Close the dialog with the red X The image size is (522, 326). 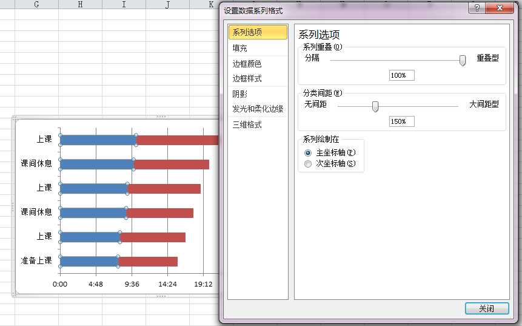click(x=500, y=8)
